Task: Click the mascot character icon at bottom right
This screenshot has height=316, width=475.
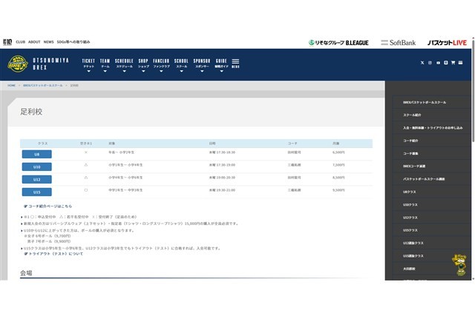Action: tap(459, 264)
